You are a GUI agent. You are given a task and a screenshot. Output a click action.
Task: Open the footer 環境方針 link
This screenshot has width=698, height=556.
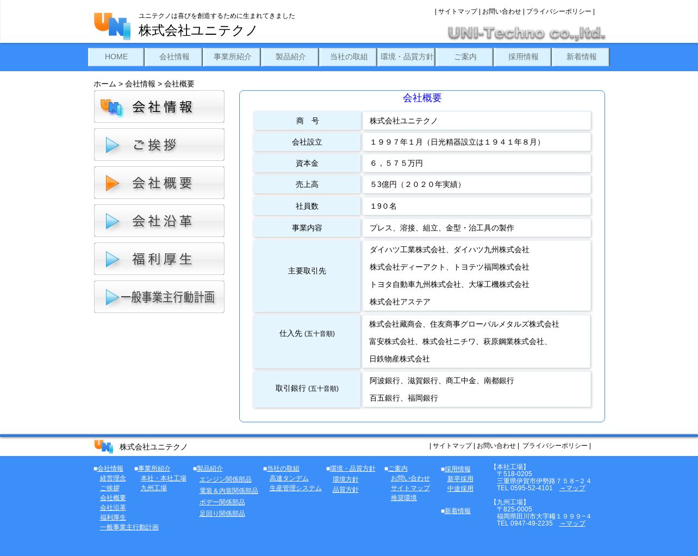[x=346, y=479]
